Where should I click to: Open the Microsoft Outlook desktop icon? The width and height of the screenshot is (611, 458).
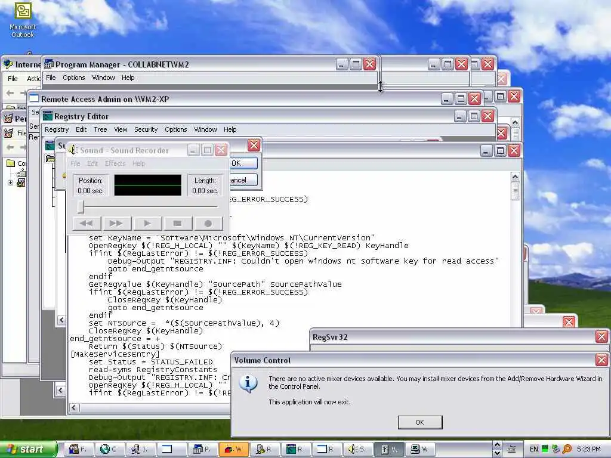23,20
